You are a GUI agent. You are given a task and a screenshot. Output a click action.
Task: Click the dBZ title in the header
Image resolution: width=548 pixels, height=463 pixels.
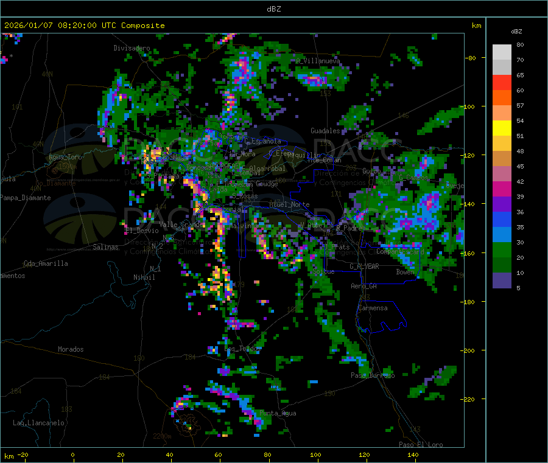tap(273, 9)
